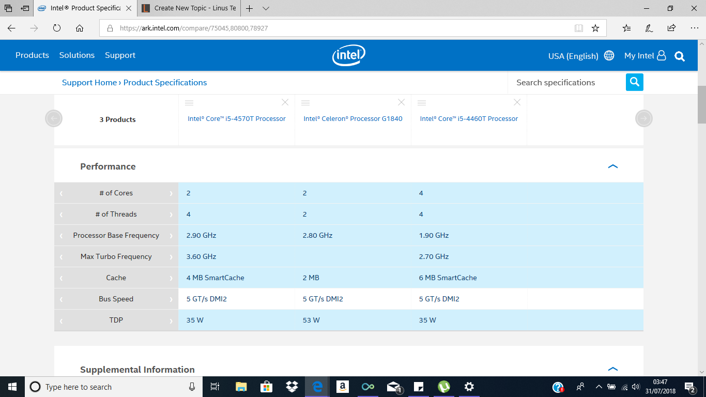
Task: Open Support Home breadcrumb link
Action: pyautogui.click(x=89, y=83)
